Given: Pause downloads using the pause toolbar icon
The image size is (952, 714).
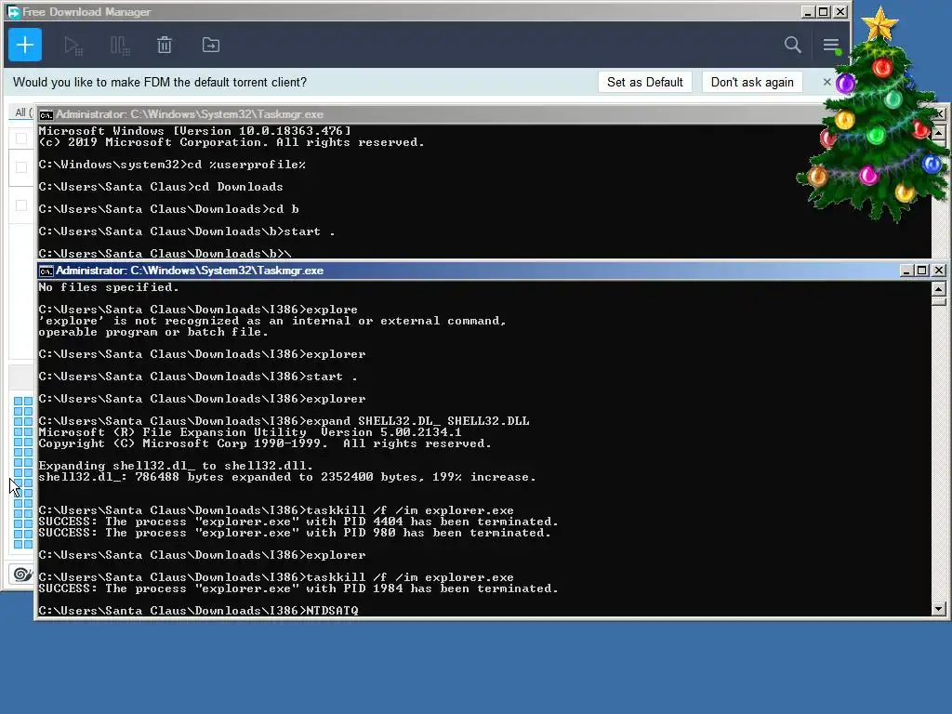Looking at the screenshot, I should pyautogui.click(x=120, y=46).
